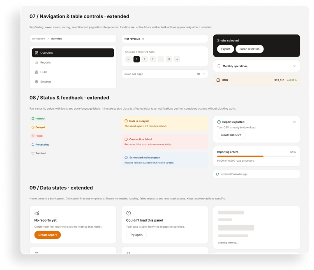Click the $24,810 value

coord(279,80)
